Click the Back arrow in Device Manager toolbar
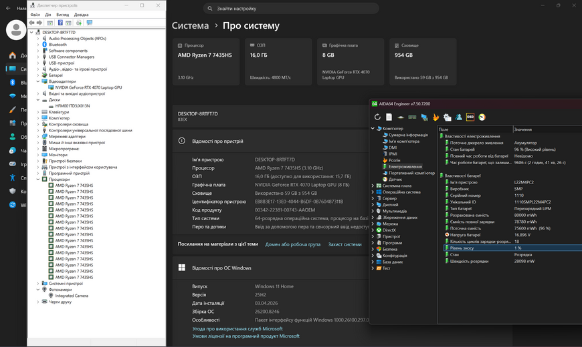The height and width of the screenshot is (347, 582). point(31,23)
